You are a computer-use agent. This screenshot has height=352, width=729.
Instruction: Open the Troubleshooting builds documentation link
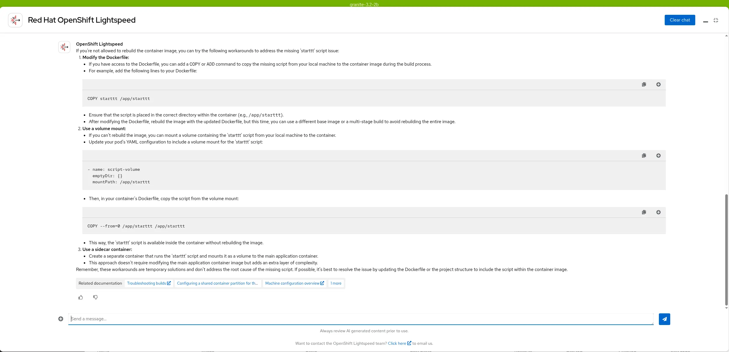coord(149,283)
